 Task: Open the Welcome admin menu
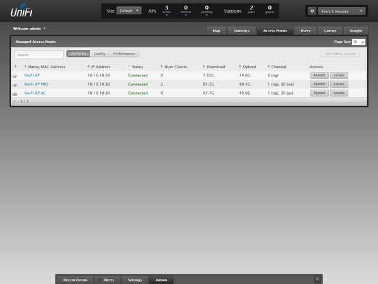point(29,28)
